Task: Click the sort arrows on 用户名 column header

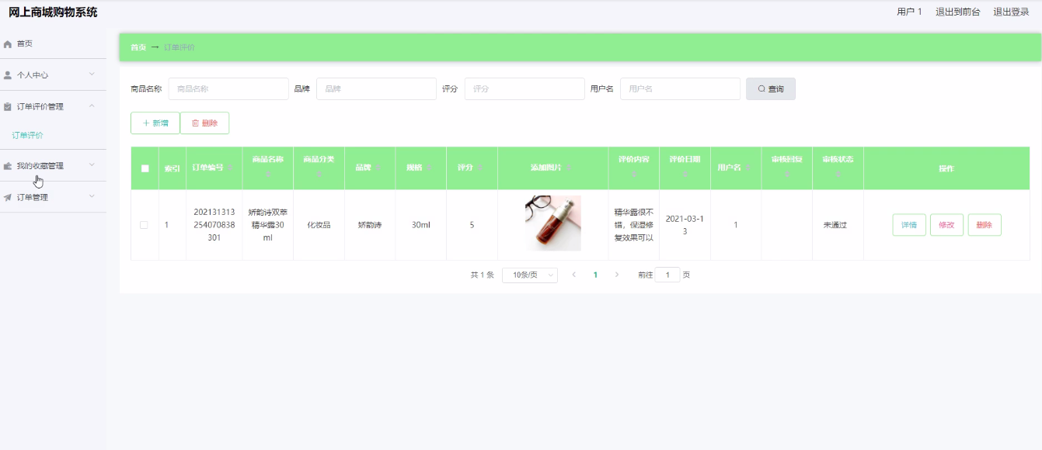Action: pyautogui.click(x=748, y=168)
